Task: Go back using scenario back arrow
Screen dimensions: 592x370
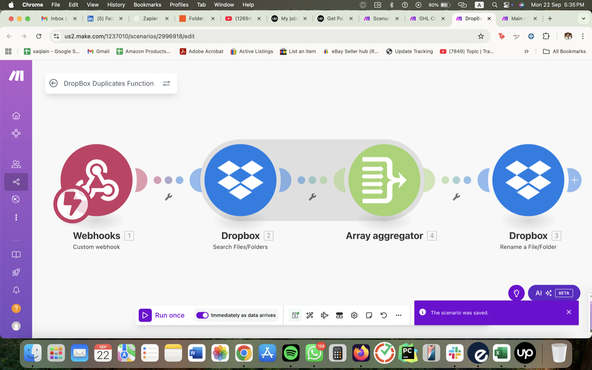Action: 54,83
